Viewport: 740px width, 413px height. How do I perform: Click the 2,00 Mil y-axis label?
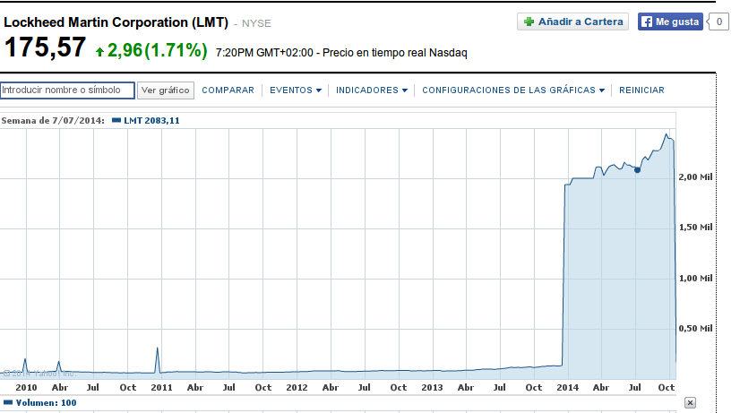pyautogui.click(x=695, y=177)
